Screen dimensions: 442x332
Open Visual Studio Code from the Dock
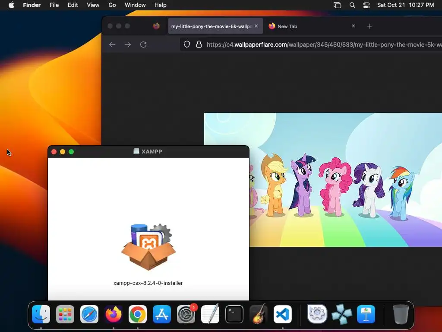283,314
